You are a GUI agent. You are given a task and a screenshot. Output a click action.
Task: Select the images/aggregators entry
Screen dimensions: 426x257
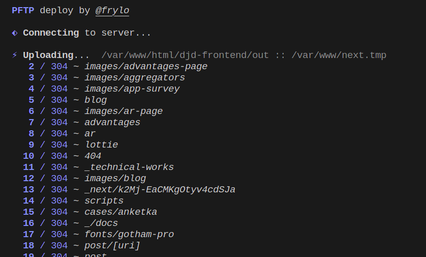[x=135, y=77]
